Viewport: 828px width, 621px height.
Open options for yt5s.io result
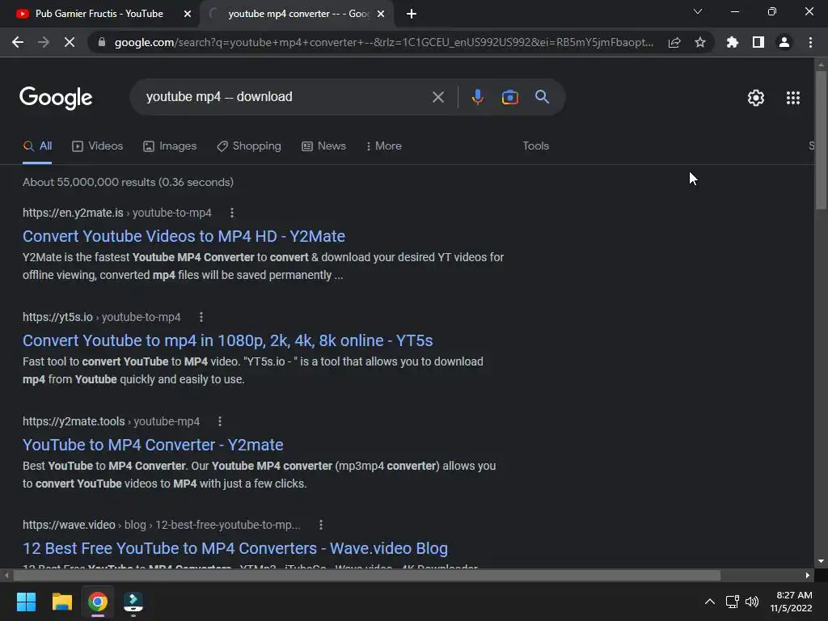pos(201,317)
